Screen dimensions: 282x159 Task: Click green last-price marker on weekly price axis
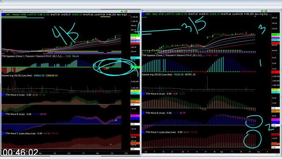[135, 36]
